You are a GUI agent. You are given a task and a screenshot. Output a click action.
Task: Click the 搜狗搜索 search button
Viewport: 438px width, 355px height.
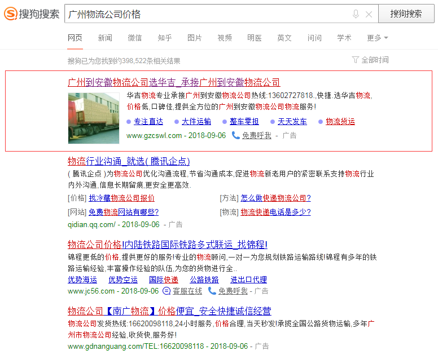click(x=406, y=14)
